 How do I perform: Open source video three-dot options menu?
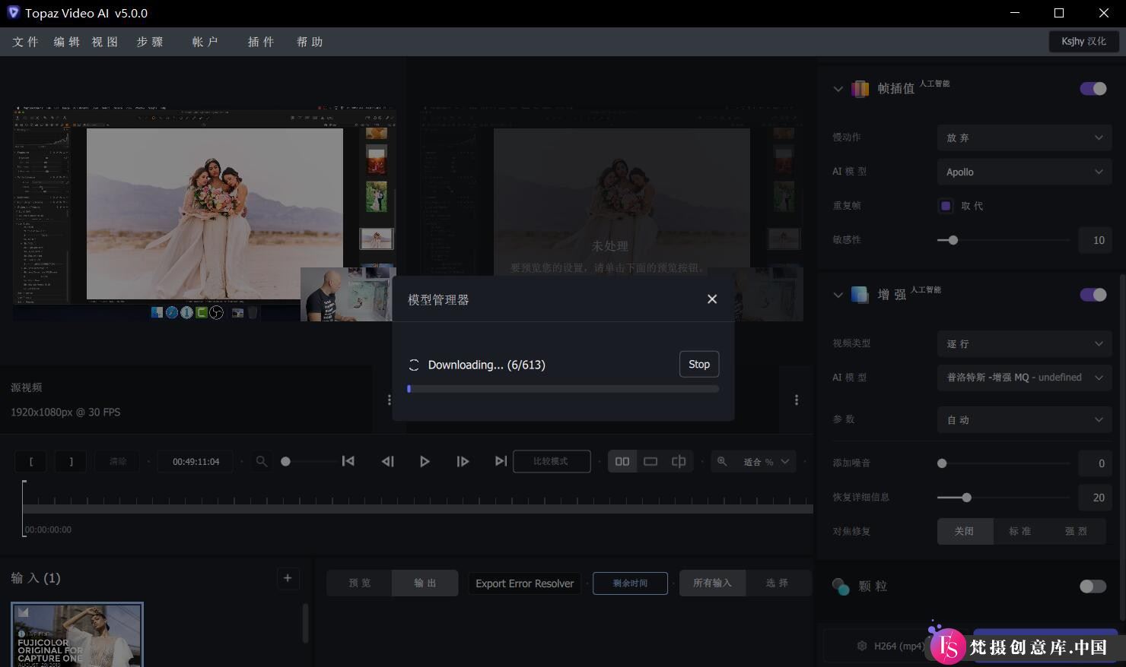click(x=390, y=400)
